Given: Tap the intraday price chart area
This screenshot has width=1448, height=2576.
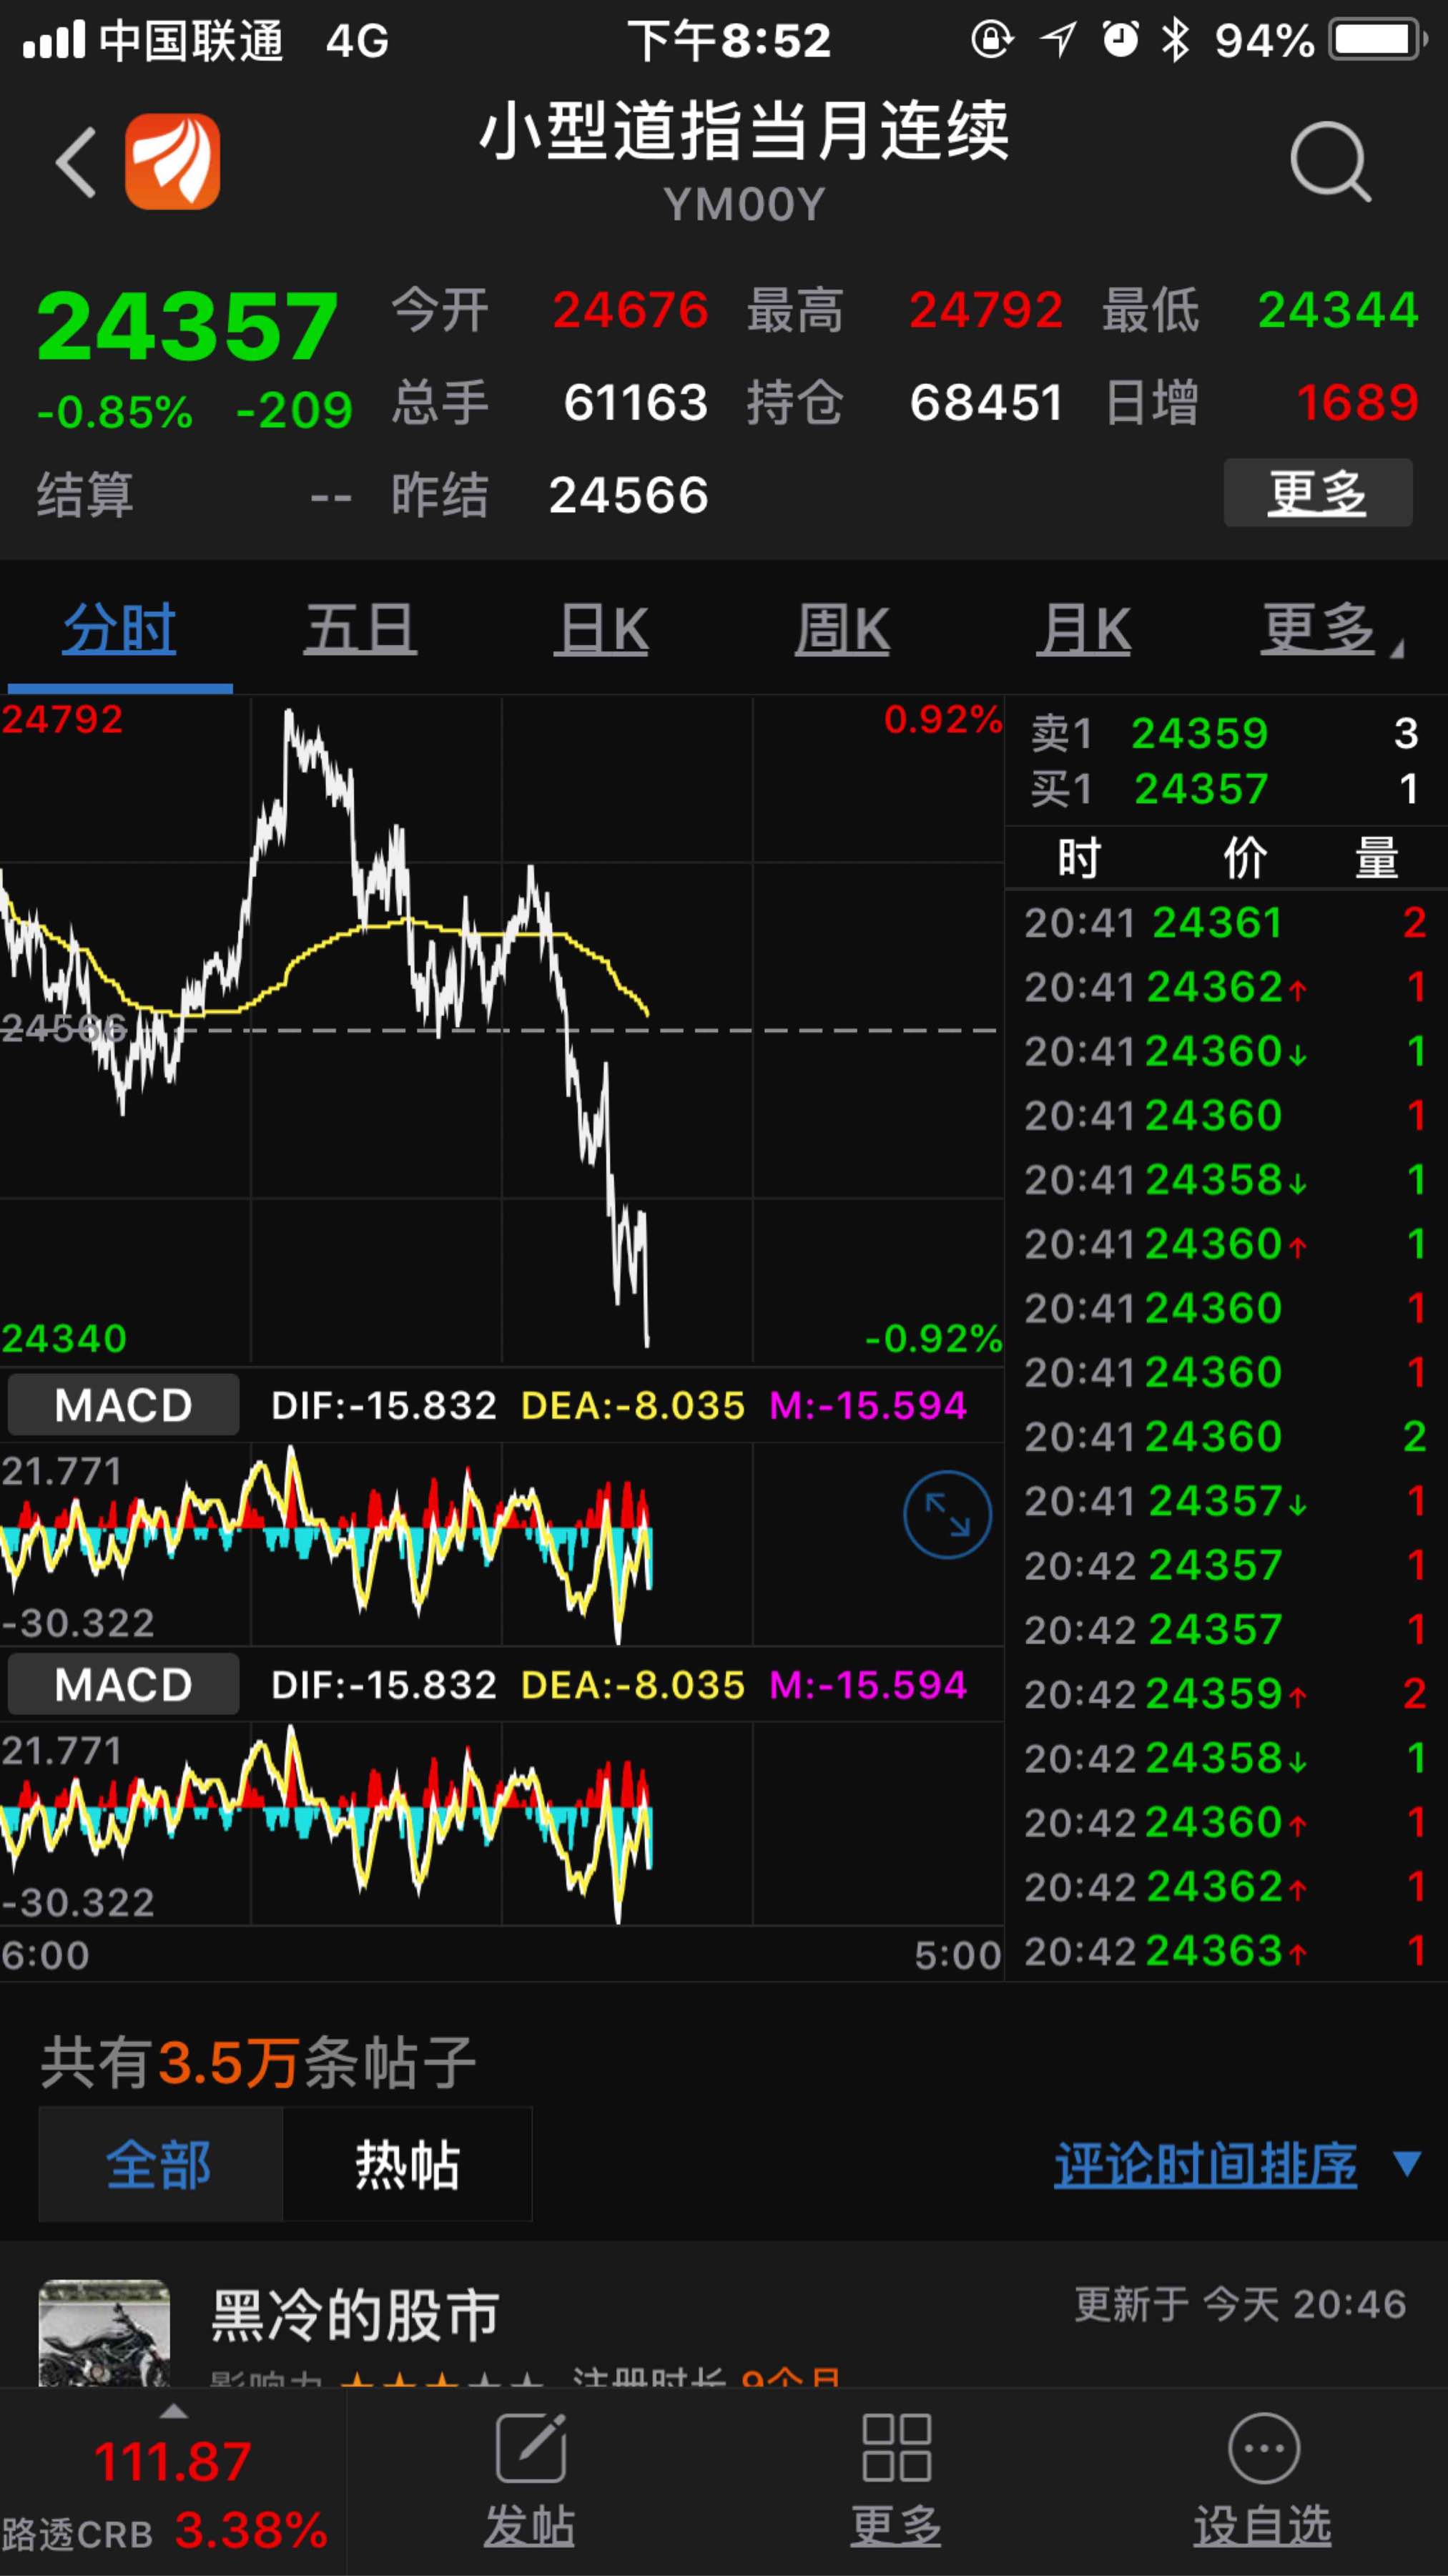Looking at the screenshot, I should tap(500, 1030).
